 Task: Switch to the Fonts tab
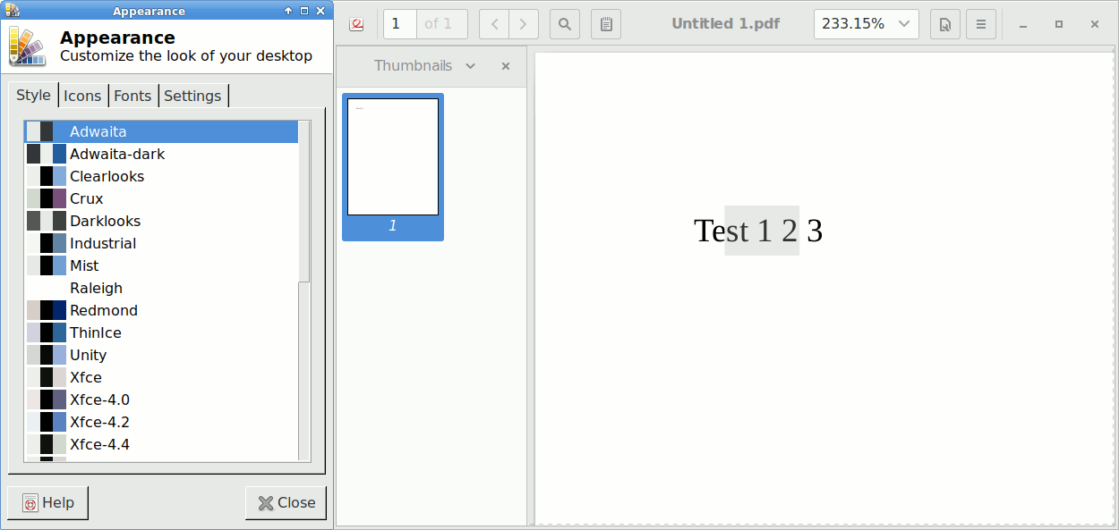coord(132,96)
